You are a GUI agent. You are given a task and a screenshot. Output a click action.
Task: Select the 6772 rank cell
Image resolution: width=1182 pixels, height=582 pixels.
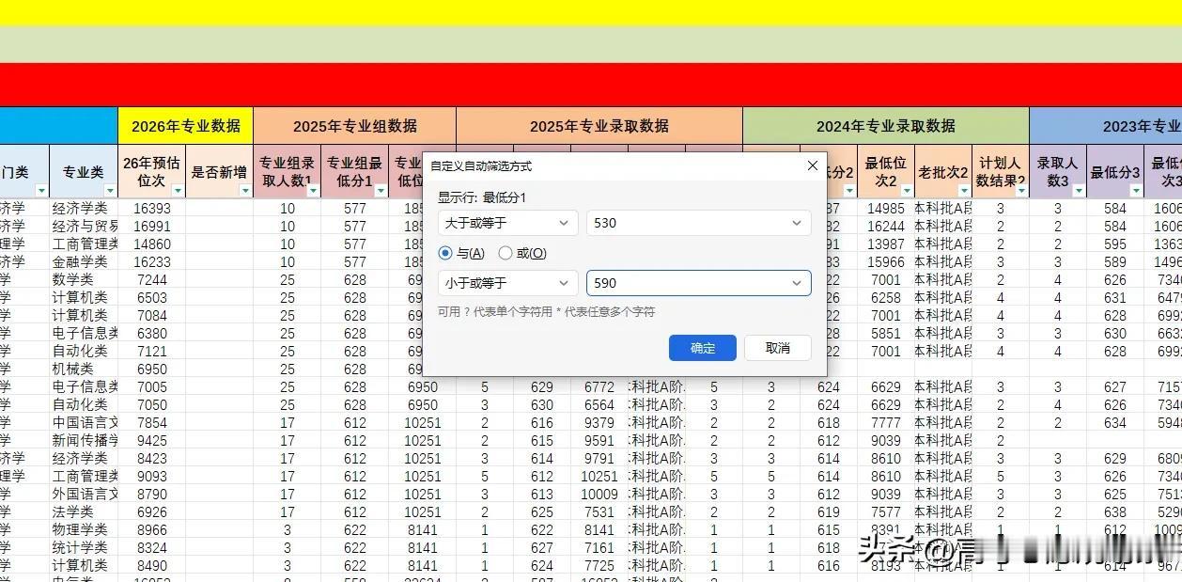[599, 387]
